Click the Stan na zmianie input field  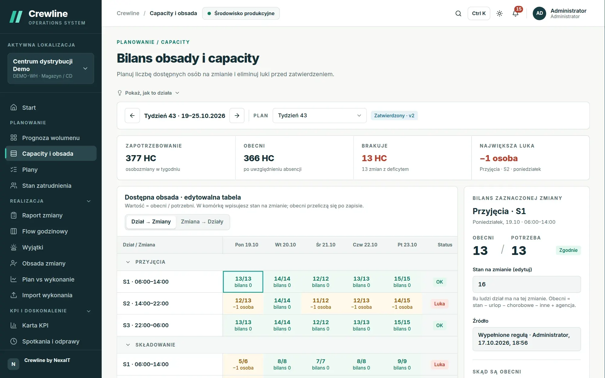click(527, 284)
